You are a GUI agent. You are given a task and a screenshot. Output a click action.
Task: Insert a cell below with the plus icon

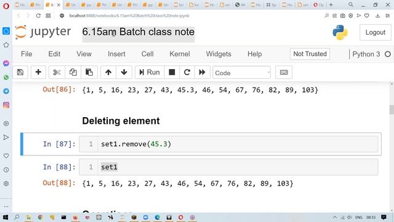click(38, 72)
